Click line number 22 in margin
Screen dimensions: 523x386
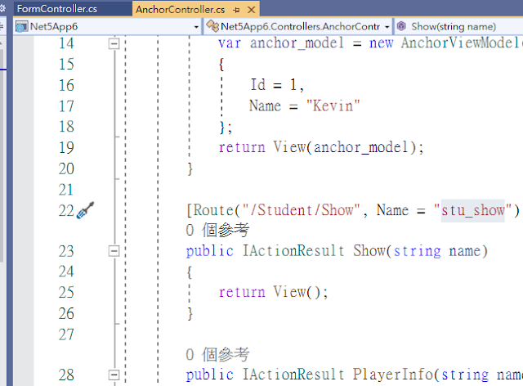pos(66,211)
